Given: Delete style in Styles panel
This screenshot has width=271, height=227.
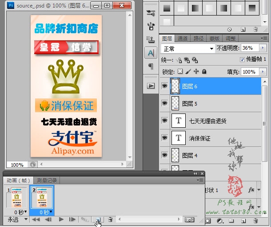Looking at the screenshot, I should pos(255,29).
